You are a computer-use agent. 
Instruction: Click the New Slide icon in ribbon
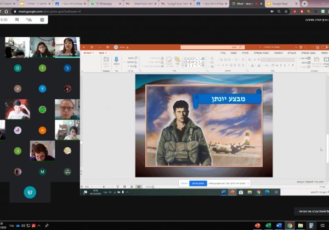point(326,61)
